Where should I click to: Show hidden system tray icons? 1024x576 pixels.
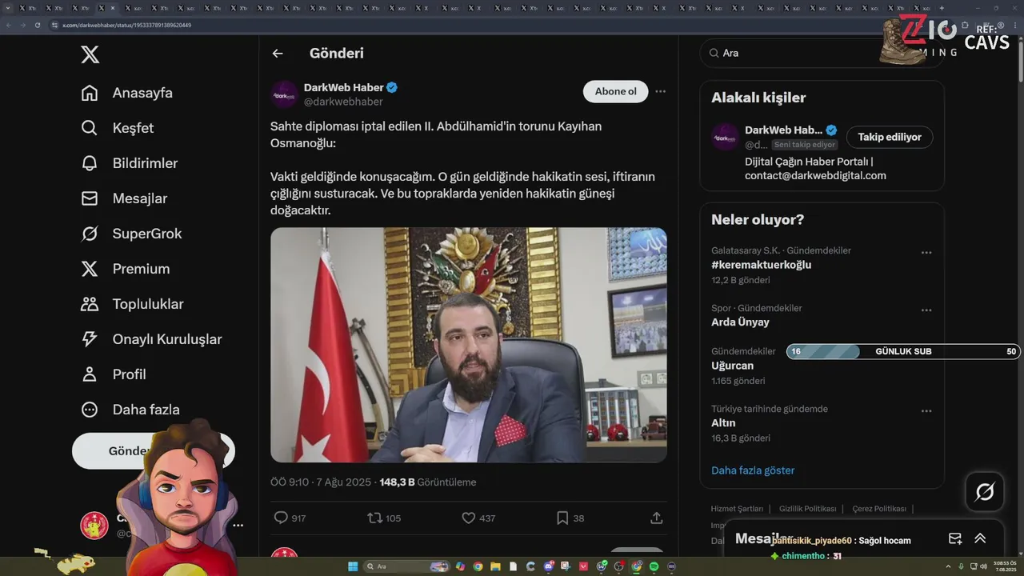coord(948,566)
